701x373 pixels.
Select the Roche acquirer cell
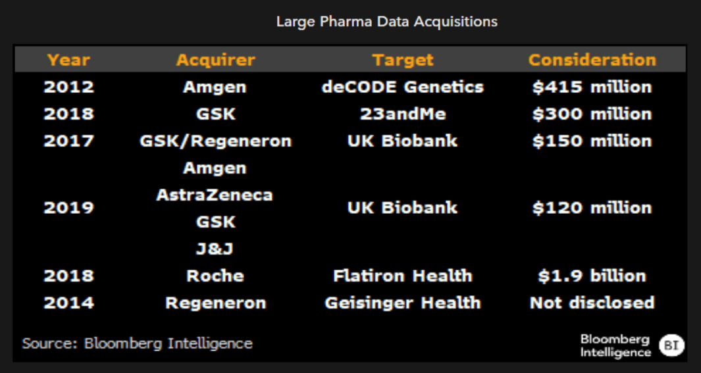215,276
